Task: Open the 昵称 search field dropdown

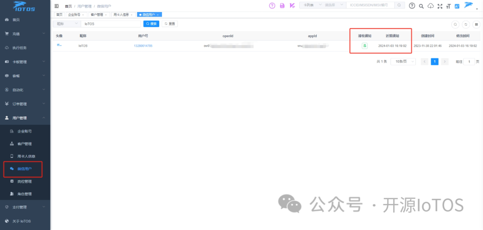Action: pyautogui.click(x=67, y=24)
